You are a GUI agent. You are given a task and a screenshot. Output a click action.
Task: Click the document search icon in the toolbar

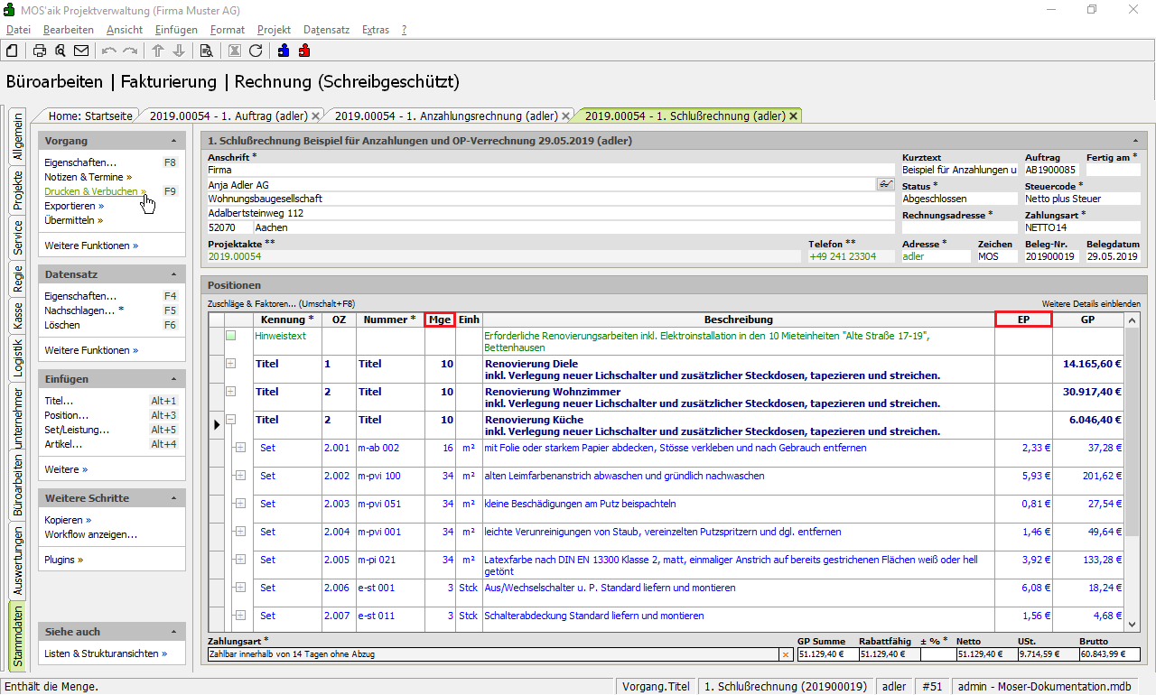[x=206, y=51]
